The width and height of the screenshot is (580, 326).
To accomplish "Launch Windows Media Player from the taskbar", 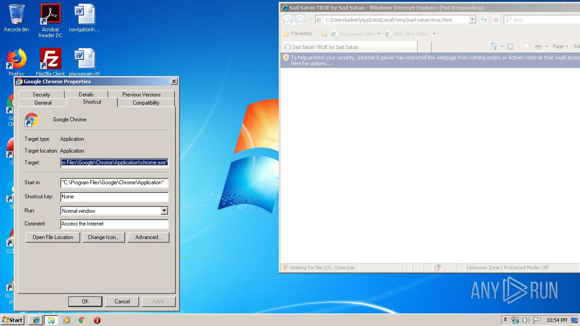I will pos(67,320).
